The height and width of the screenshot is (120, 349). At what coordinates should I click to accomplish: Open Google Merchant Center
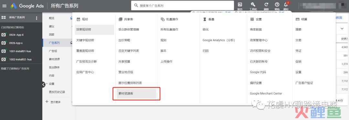(x=266, y=93)
